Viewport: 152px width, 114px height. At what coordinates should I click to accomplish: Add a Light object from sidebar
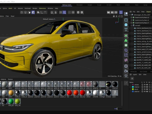click(x=126, y=76)
